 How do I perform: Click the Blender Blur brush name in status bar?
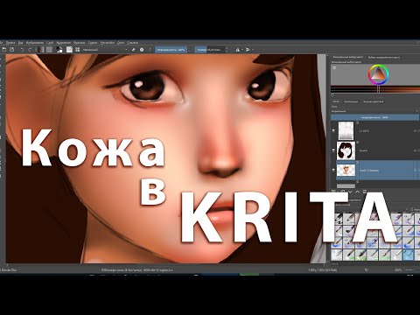click(x=10, y=270)
